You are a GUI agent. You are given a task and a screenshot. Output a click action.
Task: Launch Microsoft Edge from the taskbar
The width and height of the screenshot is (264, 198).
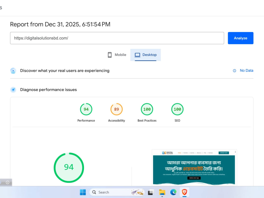point(173,192)
